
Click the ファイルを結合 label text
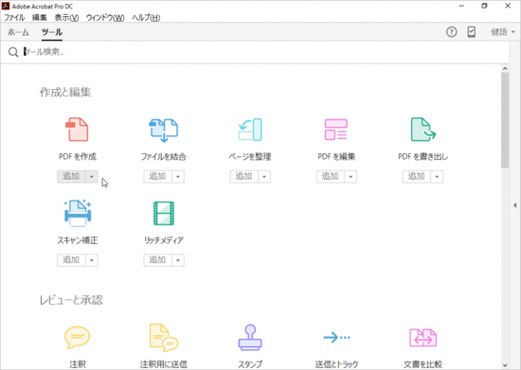(x=164, y=157)
